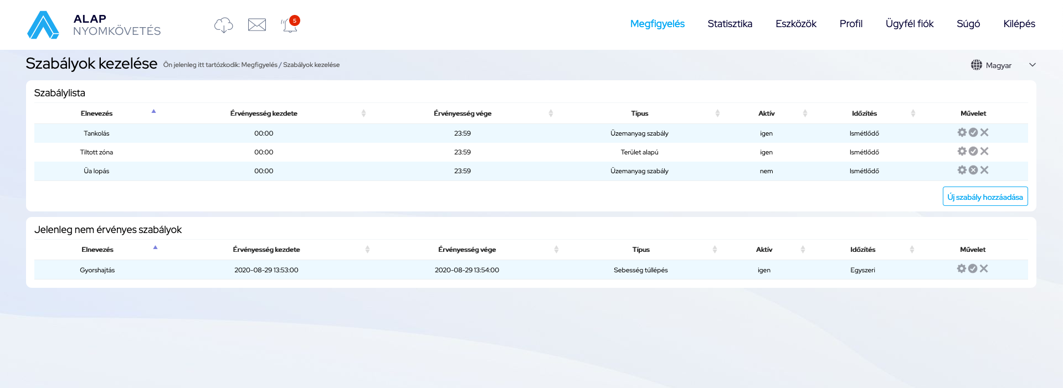This screenshot has width=1063, height=388.
Task: Click the gear icon for Üa lopás rule
Action: (962, 170)
